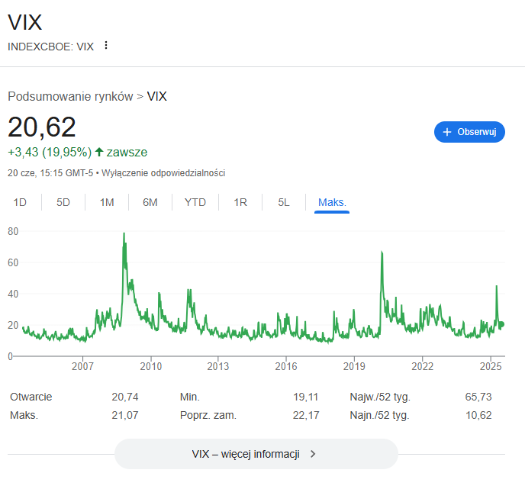Select the 5L five-year tab
This screenshot has height=489, width=525.
pos(284,202)
